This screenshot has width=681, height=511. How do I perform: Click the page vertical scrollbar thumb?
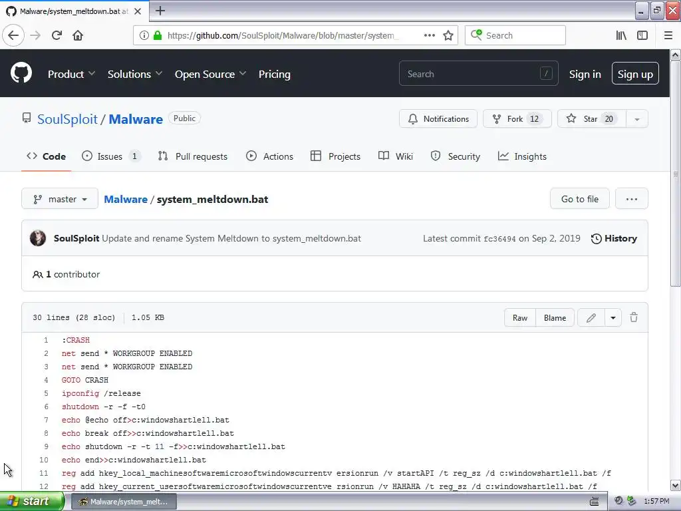coord(675,174)
